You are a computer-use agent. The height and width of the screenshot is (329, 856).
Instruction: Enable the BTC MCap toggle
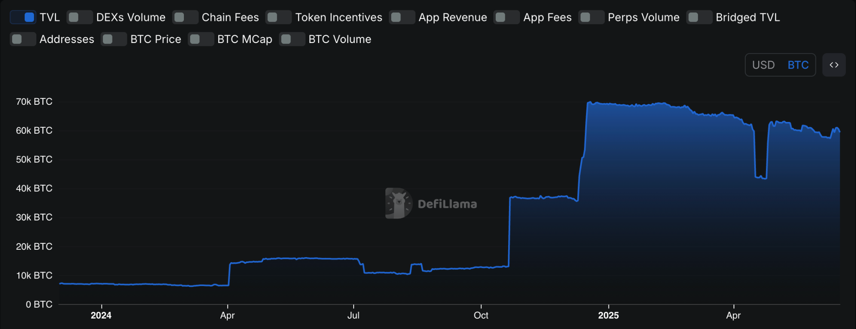tap(201, 39)
